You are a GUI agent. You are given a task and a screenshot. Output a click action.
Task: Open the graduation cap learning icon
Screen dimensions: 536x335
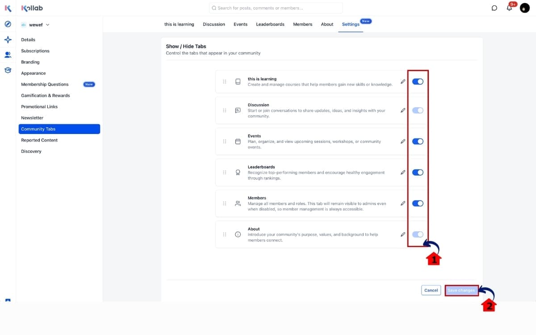(x=8, y=70)
